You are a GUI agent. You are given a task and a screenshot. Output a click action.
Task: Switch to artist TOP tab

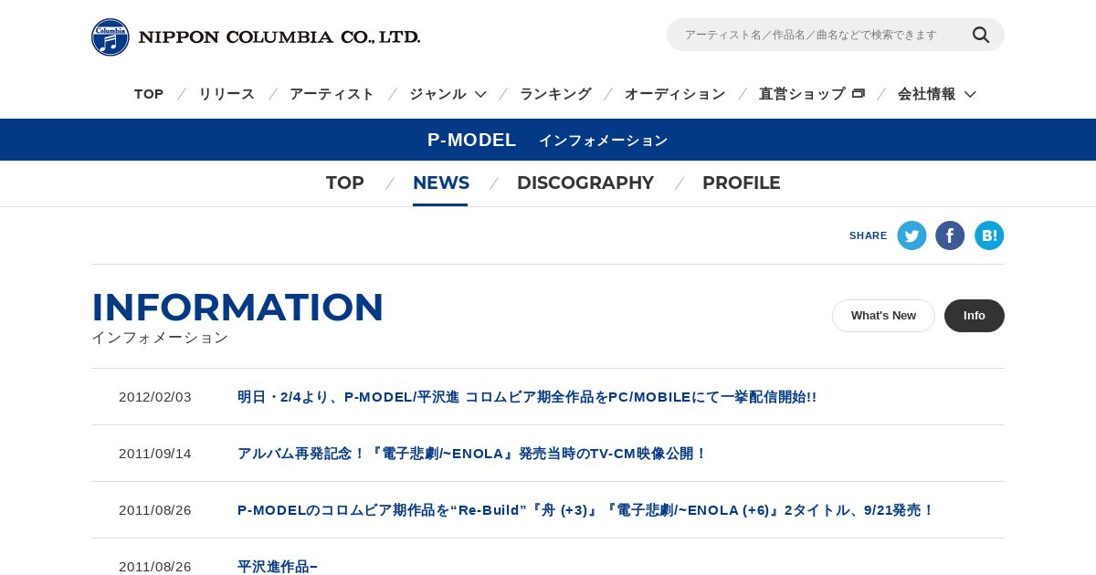(345, 183)
